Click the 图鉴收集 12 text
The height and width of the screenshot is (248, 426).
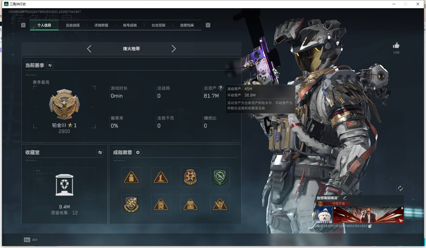[x=65, y=213]
